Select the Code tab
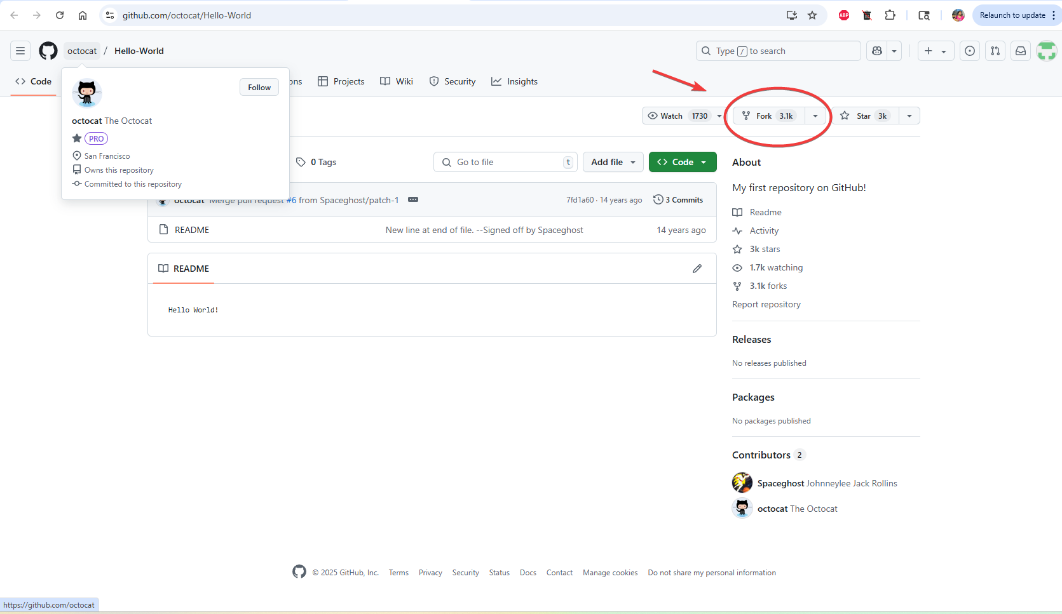 [33, 81]
